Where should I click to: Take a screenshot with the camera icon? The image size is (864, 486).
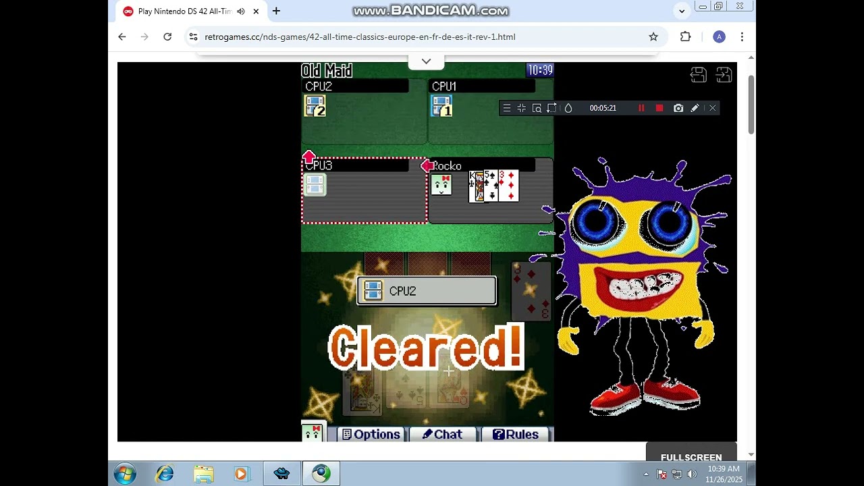coord(678,108)
